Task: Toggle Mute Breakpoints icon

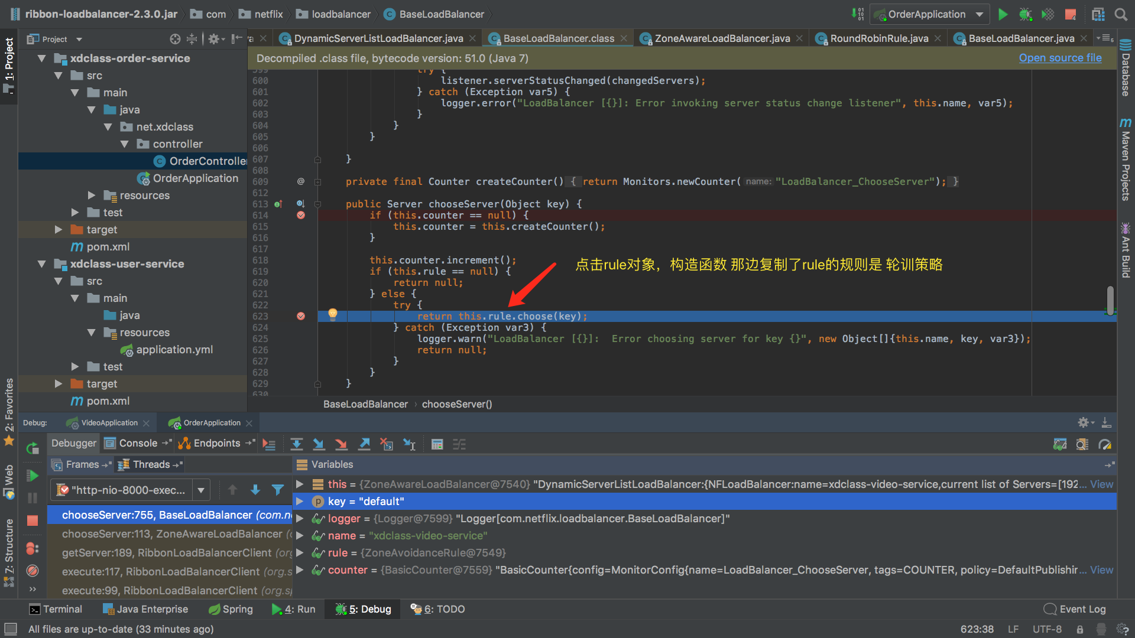Action: (33, 571)
